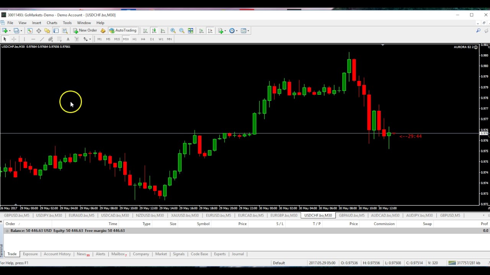Toggle chart Auto Scroll

pyautogui.click(x=201, y=31)
